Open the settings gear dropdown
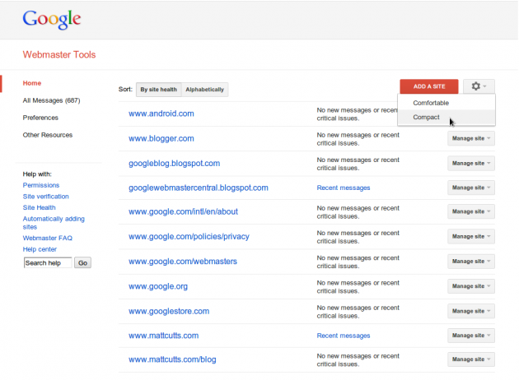 point(479,86)
